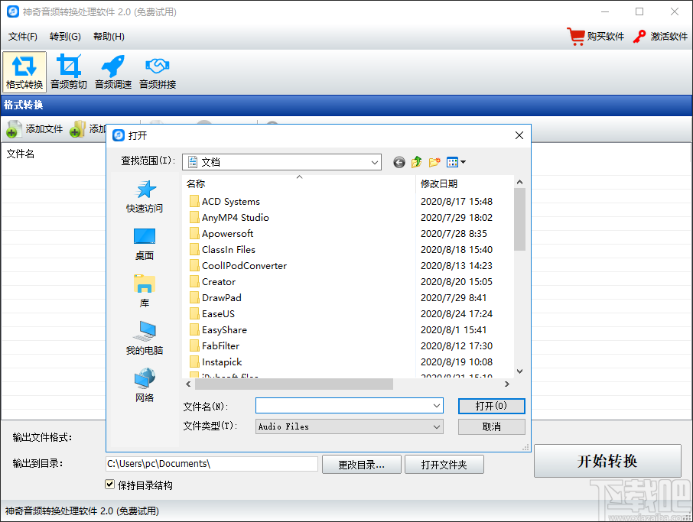The image size is (693, 522).
Task: Click the 取消 cancel button
Action: [491, 426]
